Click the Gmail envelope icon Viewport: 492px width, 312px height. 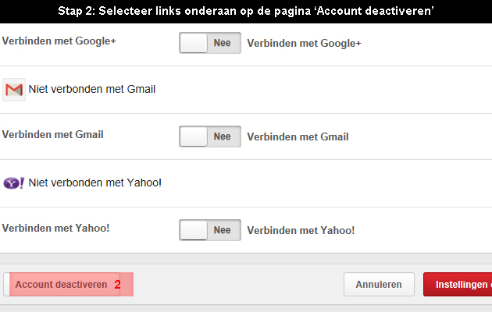click(x=14, y=90)
